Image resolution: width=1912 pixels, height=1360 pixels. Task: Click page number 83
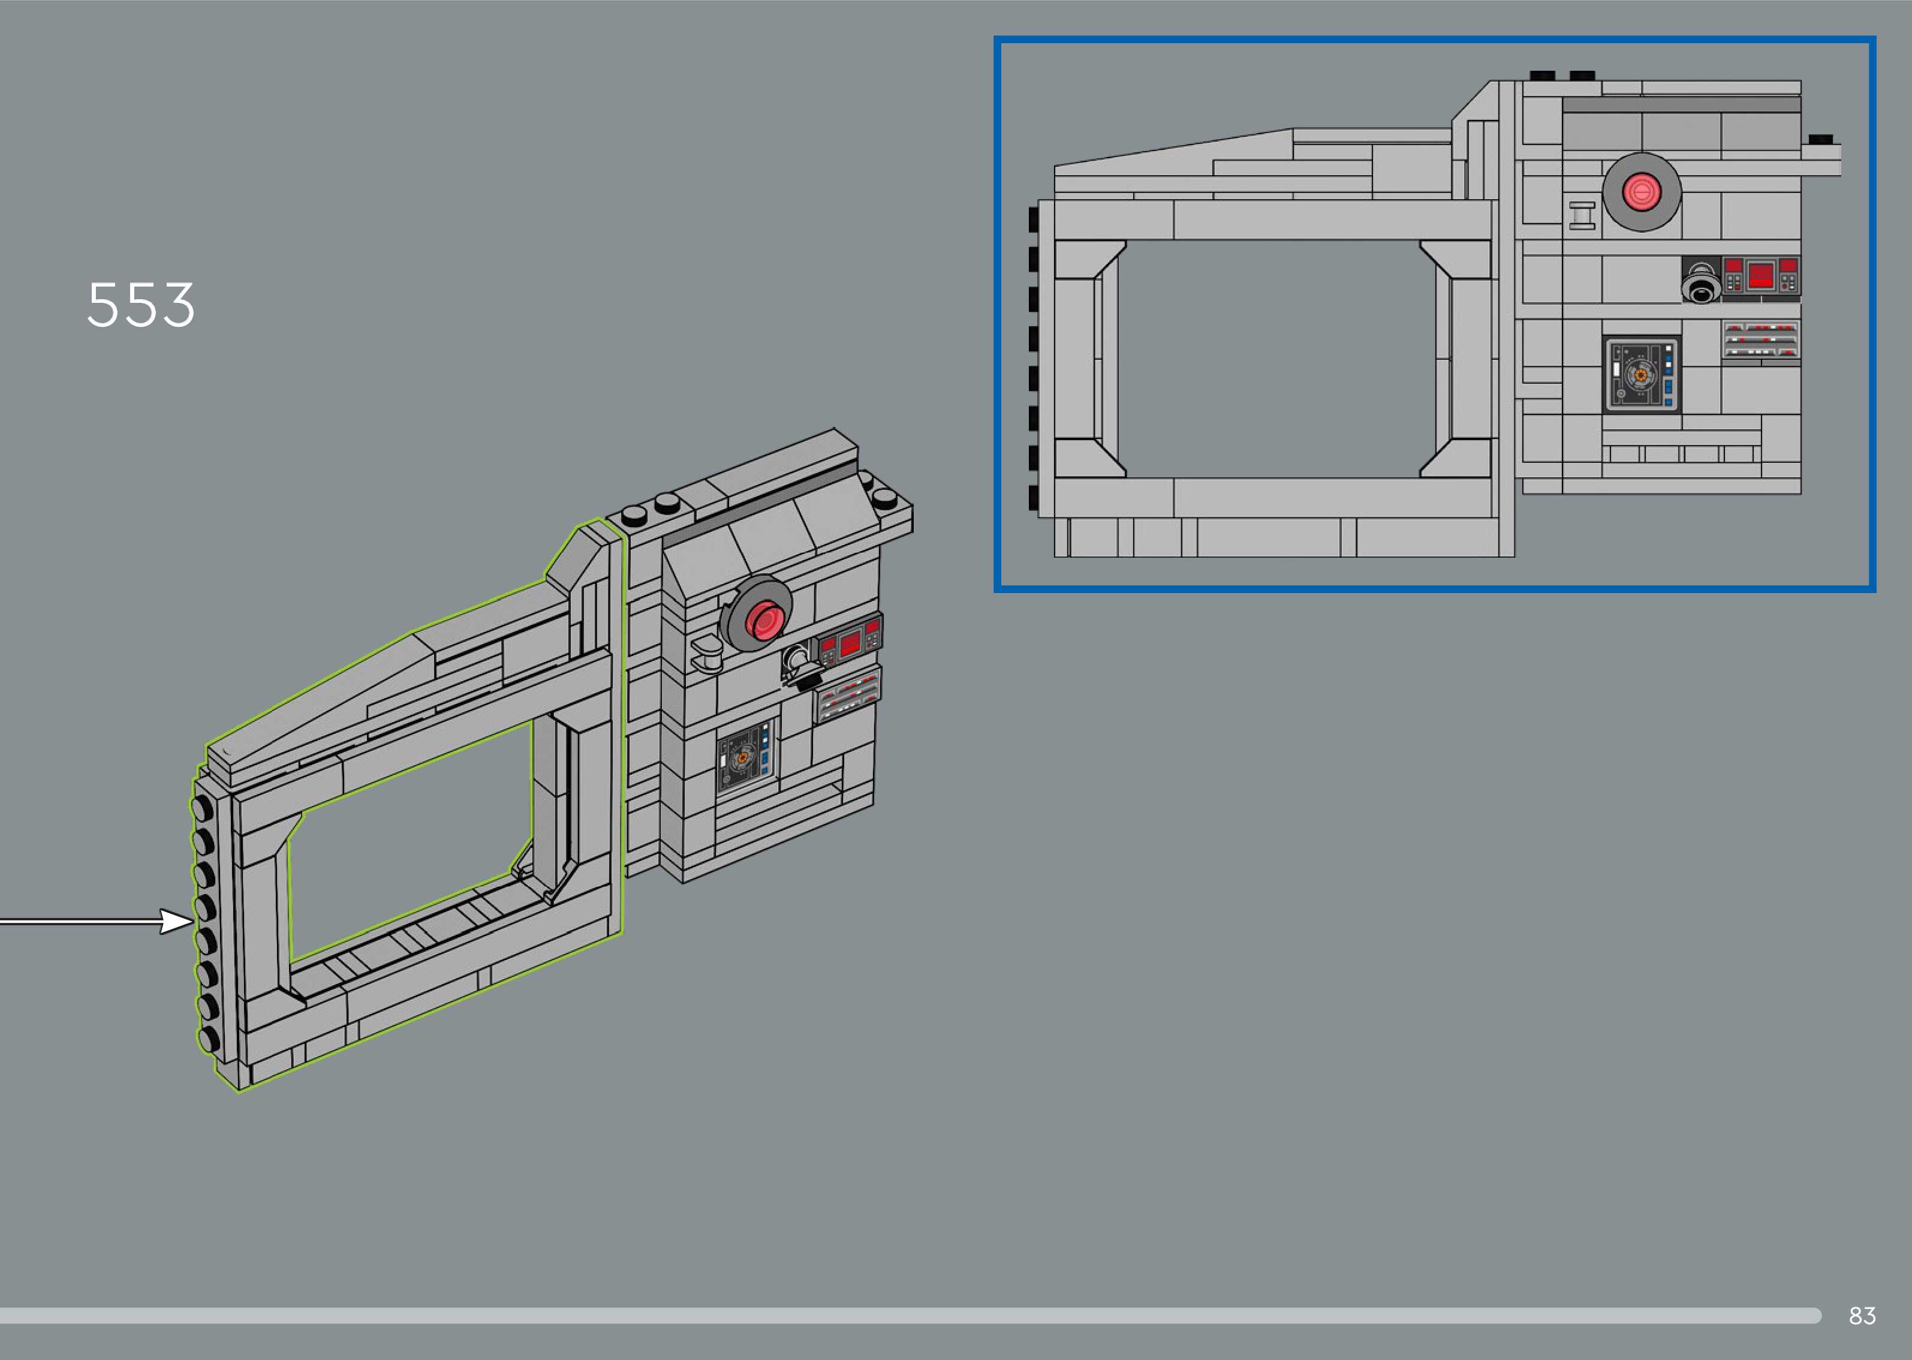(1862, 1316)
